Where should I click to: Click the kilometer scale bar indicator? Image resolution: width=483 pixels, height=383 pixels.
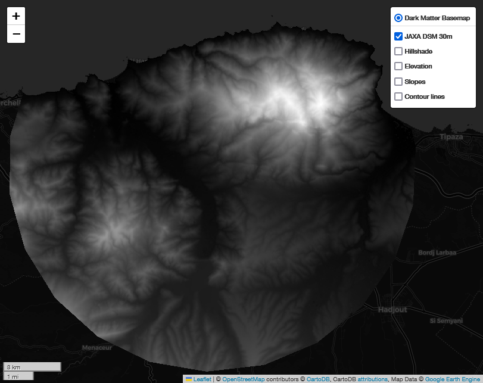pos(32,367)
